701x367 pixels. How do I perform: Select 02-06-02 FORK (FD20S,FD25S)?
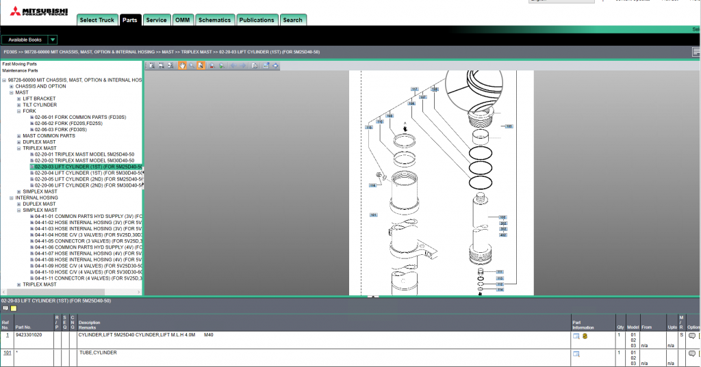[x=69, y=124]
